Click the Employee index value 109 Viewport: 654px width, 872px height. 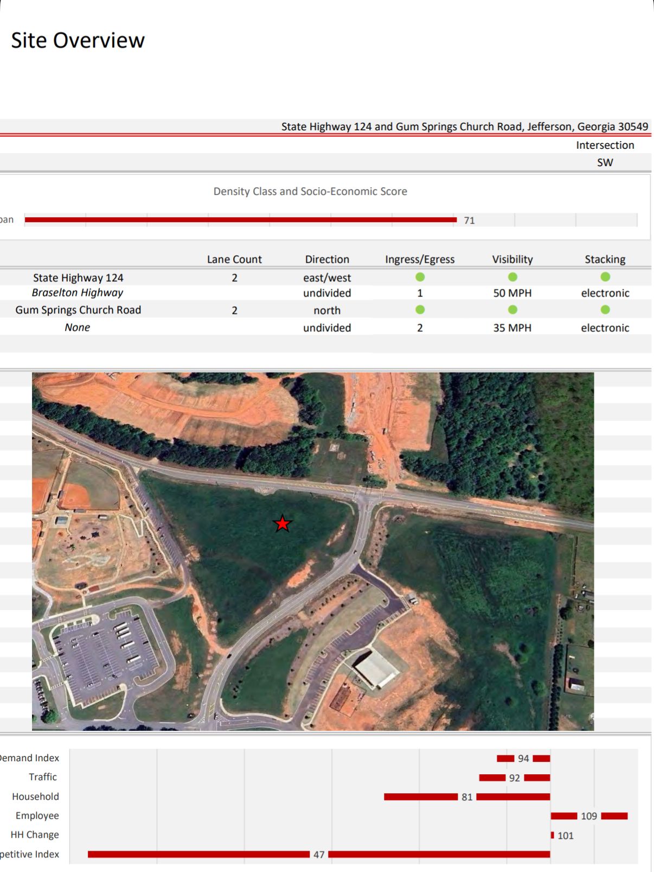click(589, 816)
